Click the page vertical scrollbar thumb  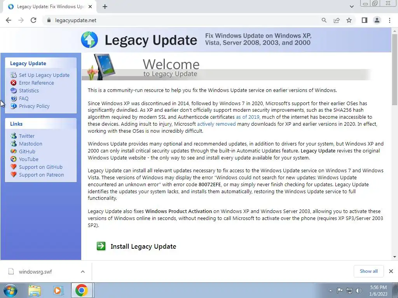(x=395, y=70)
